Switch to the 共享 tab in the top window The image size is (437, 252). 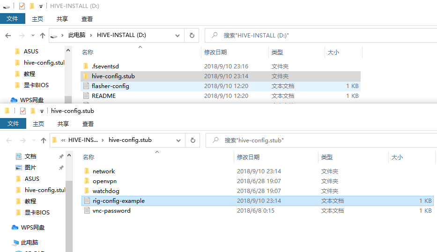[62, 19]
